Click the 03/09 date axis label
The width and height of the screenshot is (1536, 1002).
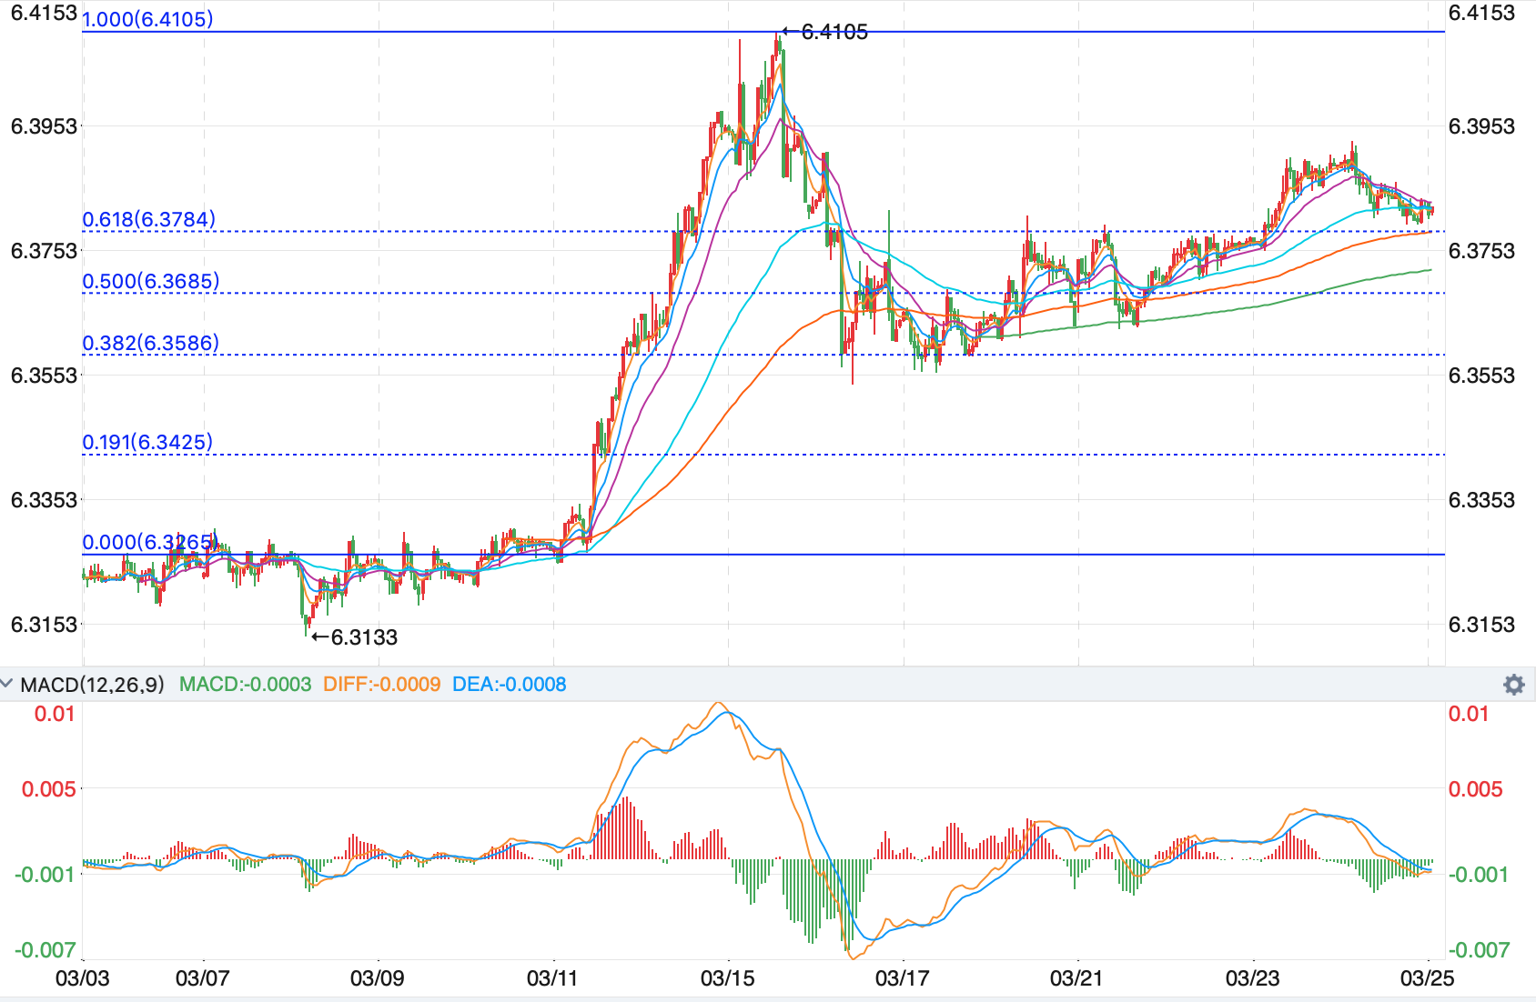pyautogui.click(x=377, y=978)
